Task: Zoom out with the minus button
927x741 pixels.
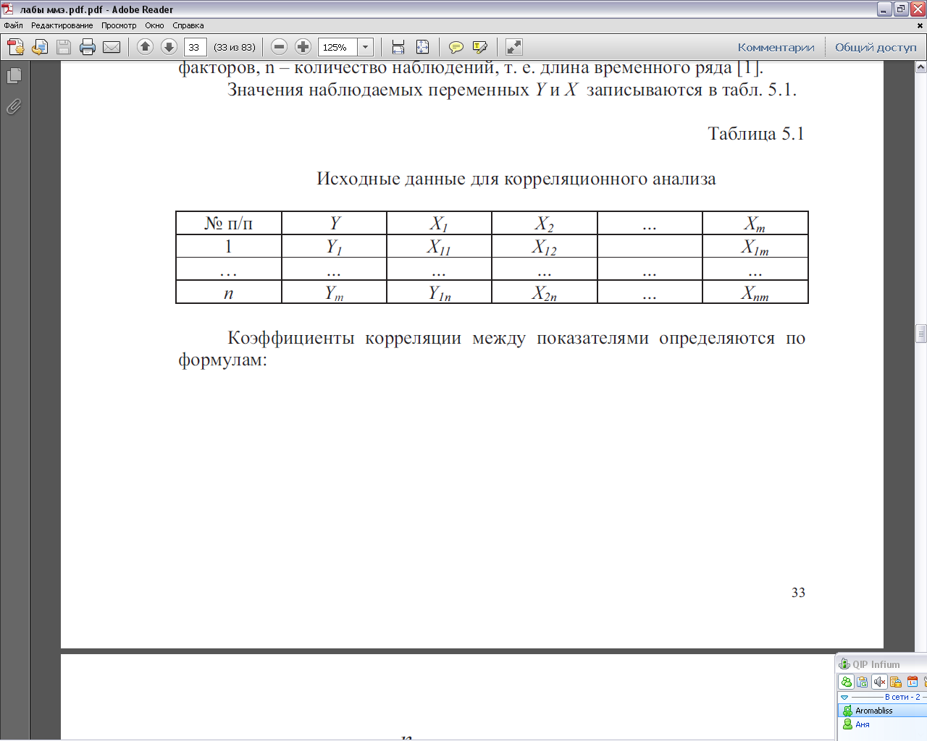Action: [279, 47]
